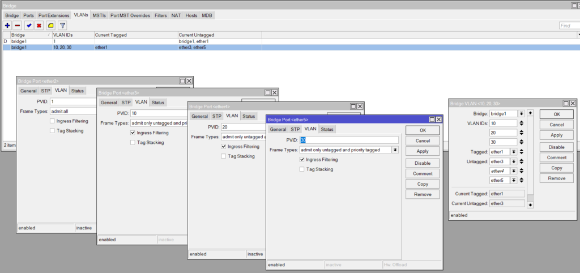Enable Tag Stacking in ether5 dialog
The height and width of the screenshot is (273, 580).
302,169
